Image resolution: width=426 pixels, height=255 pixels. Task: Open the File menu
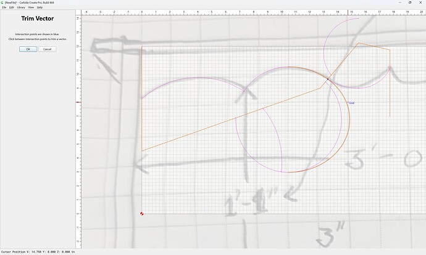click(x=4, y=7)
